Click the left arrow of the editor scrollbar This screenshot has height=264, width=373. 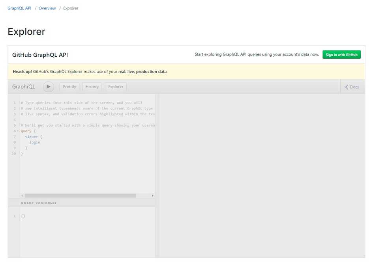coord(22,195)
